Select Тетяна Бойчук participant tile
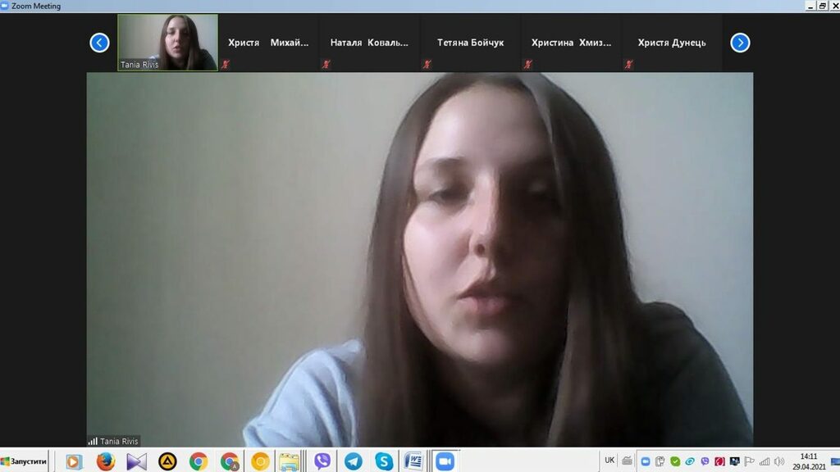Screen dimensions: 840x472 (x=470, y=43)
